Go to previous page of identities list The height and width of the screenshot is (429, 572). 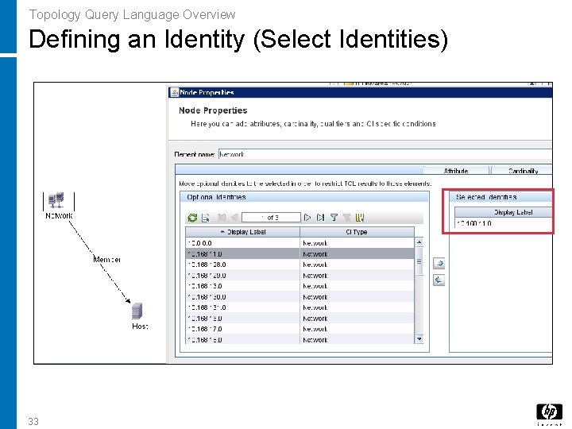coord(234,218)
